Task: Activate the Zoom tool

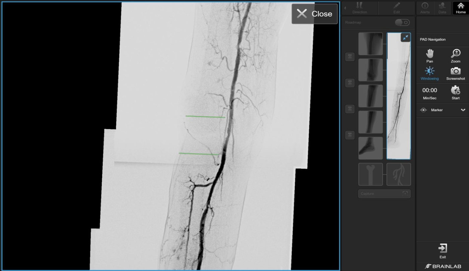Action: [455, 56]
